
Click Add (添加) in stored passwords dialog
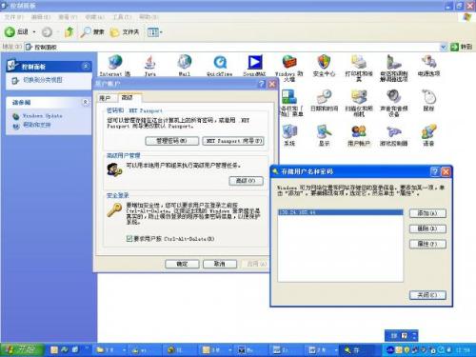coord(427,213)
